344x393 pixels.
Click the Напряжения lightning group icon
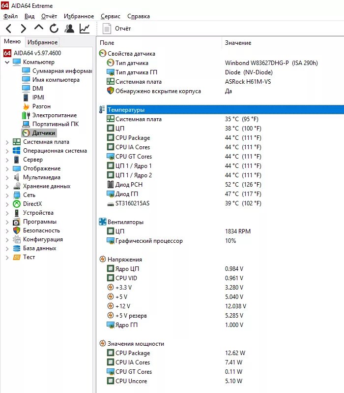[103, 259]
